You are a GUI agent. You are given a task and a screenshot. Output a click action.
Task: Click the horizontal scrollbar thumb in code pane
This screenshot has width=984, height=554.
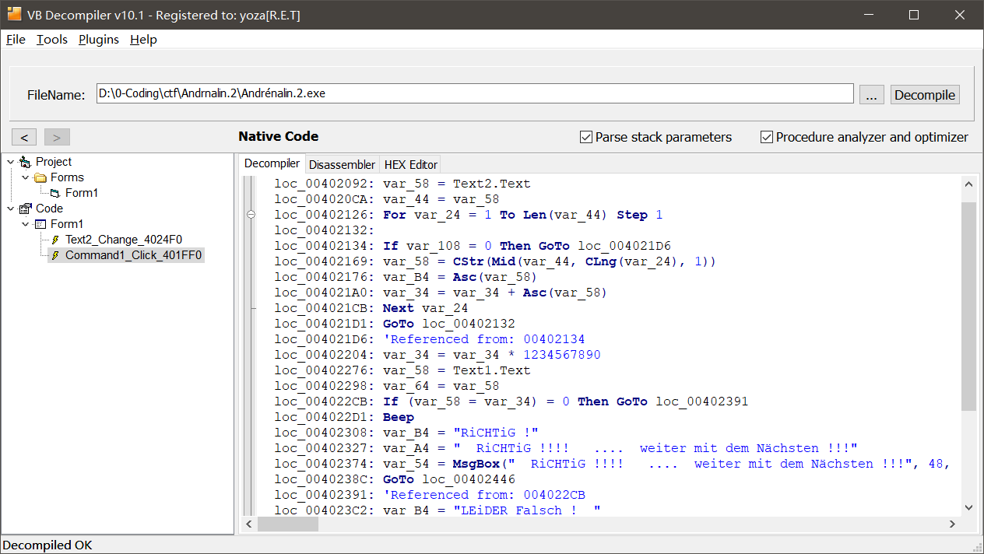(288, 524)
